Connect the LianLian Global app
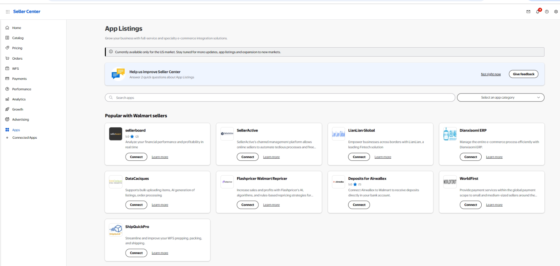This screenshot has width=560, height=266. pos(359,157)
